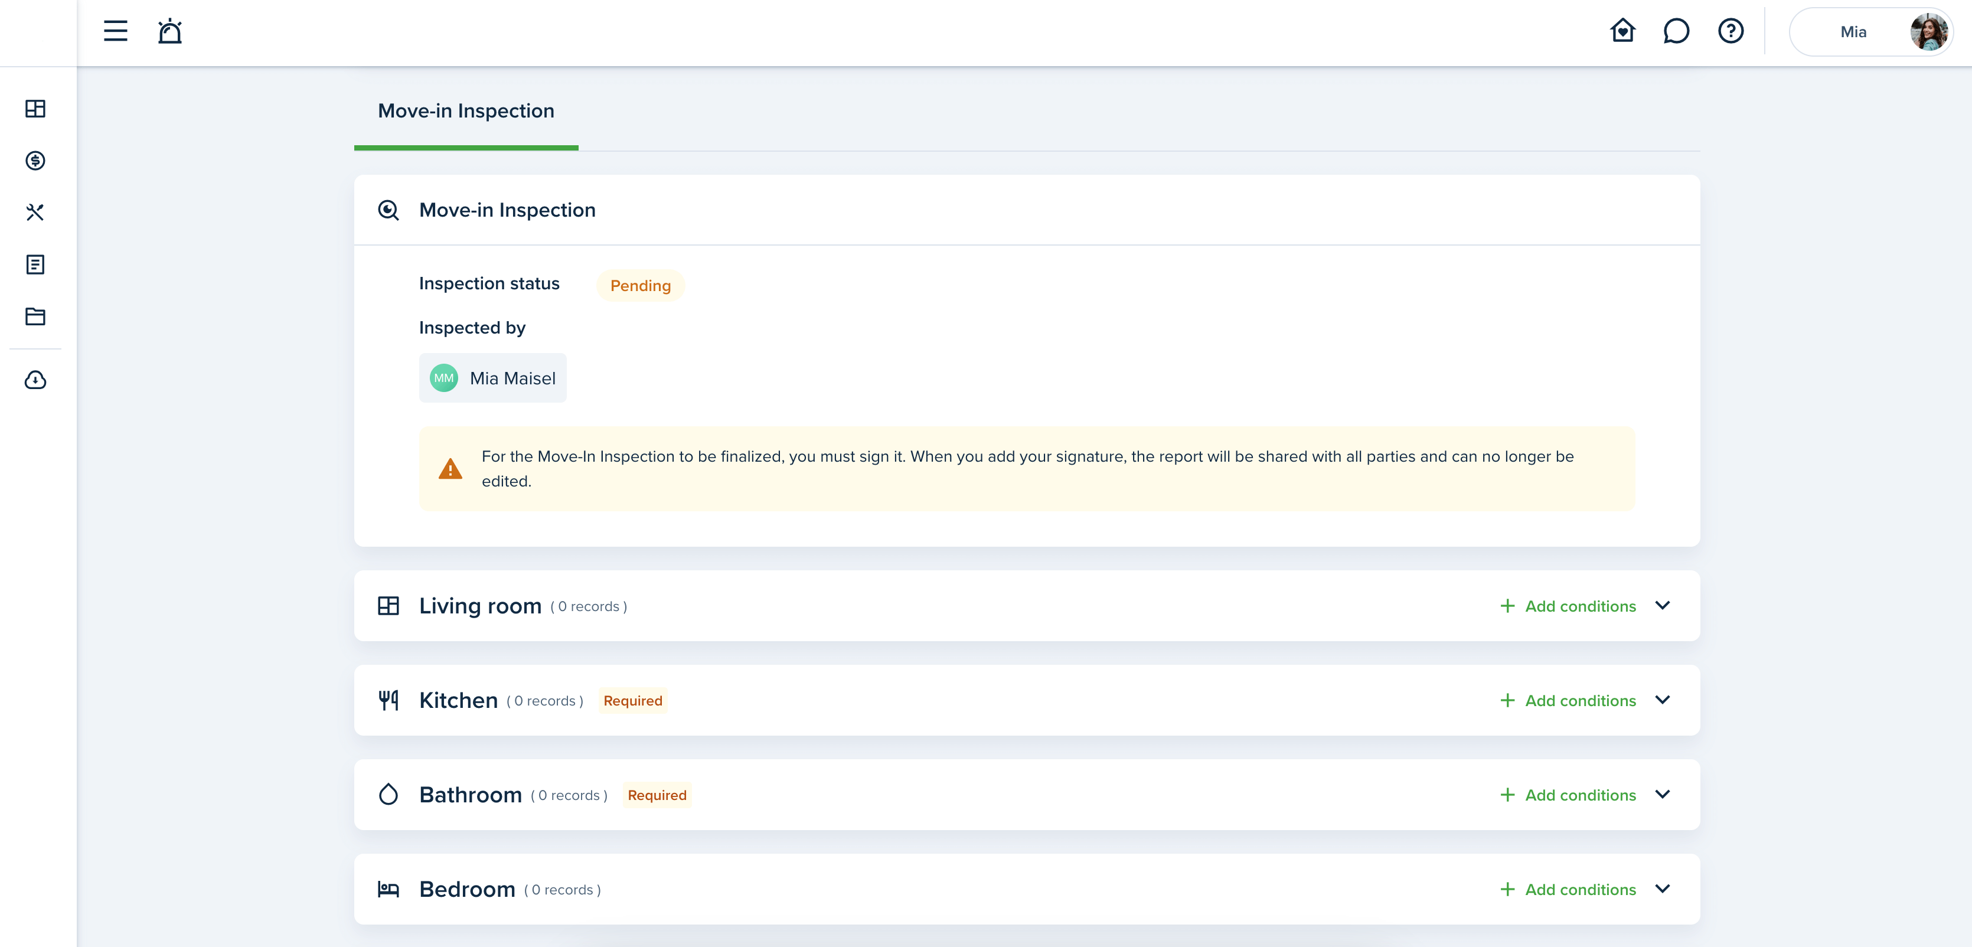
Task: Click the Living room grid icon
Action: click(389, 606)
